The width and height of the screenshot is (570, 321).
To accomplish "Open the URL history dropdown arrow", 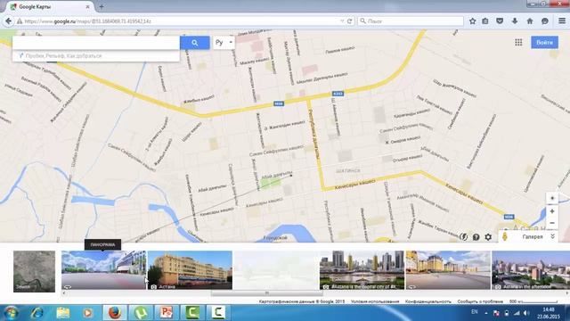I will (x=342, y=21).
